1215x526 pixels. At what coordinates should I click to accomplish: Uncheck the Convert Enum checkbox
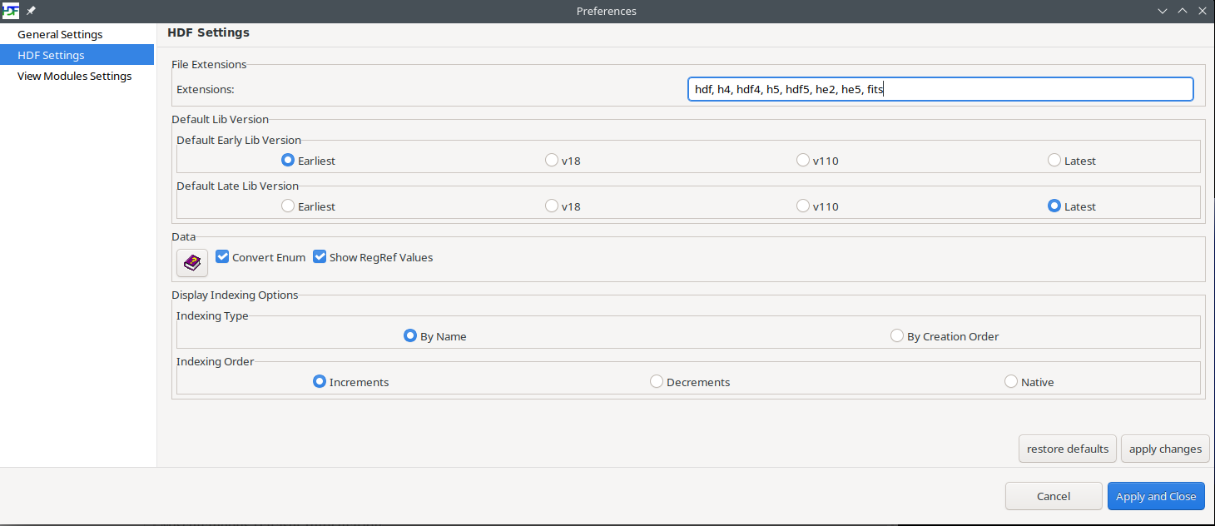[222, 257]
